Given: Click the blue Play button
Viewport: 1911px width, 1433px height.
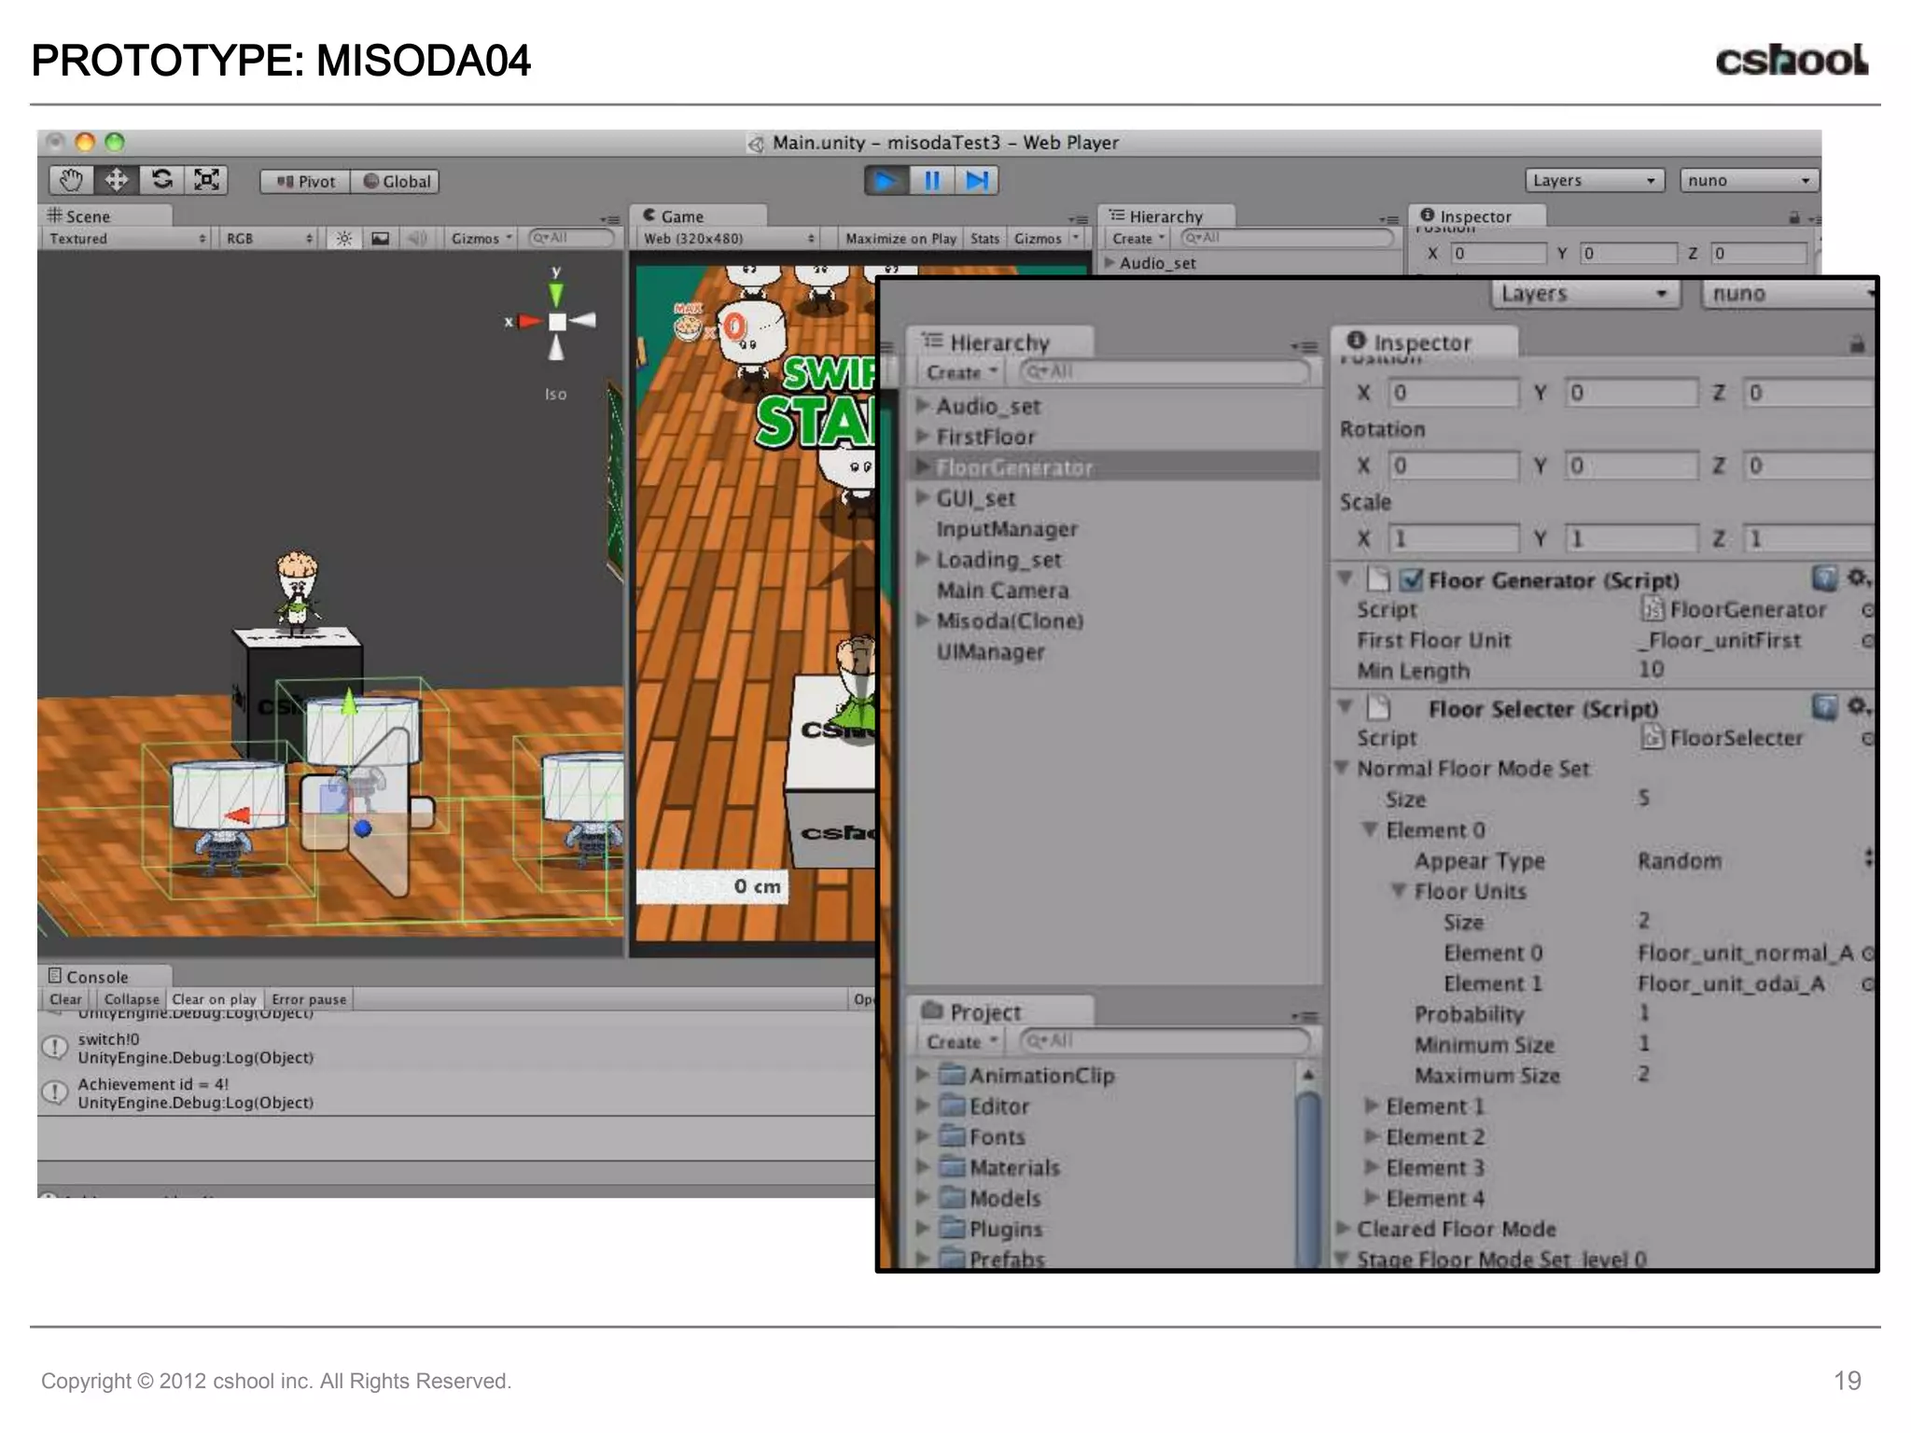Looking at the screenshot, I should click(886, 180).
